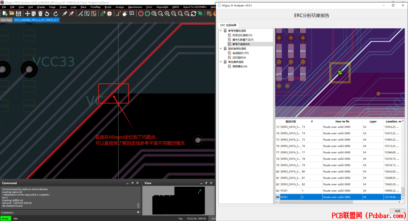The width and height of the screenshot is (408, 221).
Task: Click the Delete trash can icon
Action: click(x=40, y=14)
